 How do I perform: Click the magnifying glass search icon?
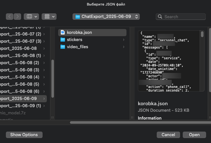pos(160,17)
